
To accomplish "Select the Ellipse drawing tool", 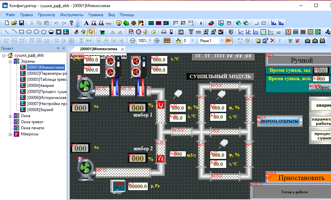I will (36, 32).
